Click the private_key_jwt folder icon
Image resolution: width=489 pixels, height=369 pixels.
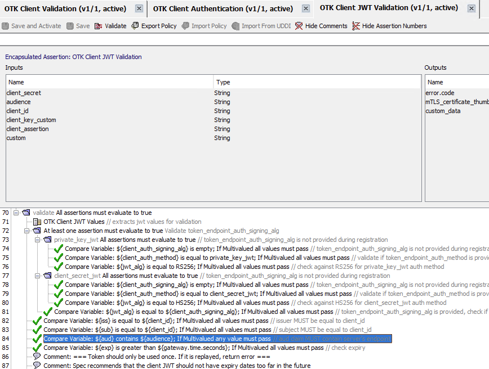(47, 240)
